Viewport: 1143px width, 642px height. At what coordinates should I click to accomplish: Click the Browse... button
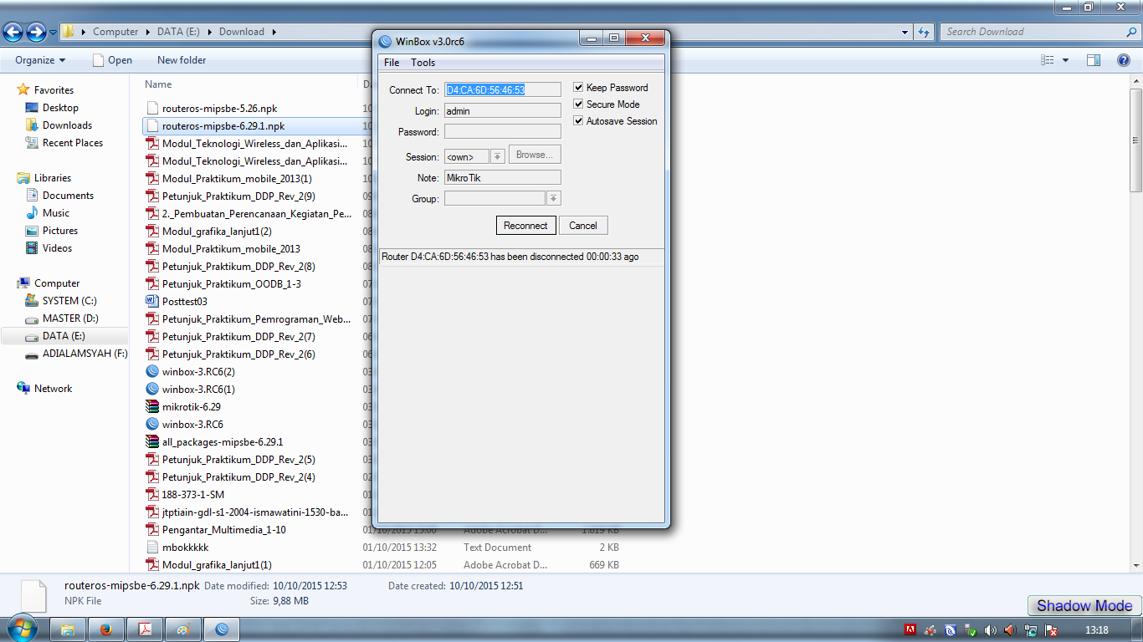click(535, 155)
